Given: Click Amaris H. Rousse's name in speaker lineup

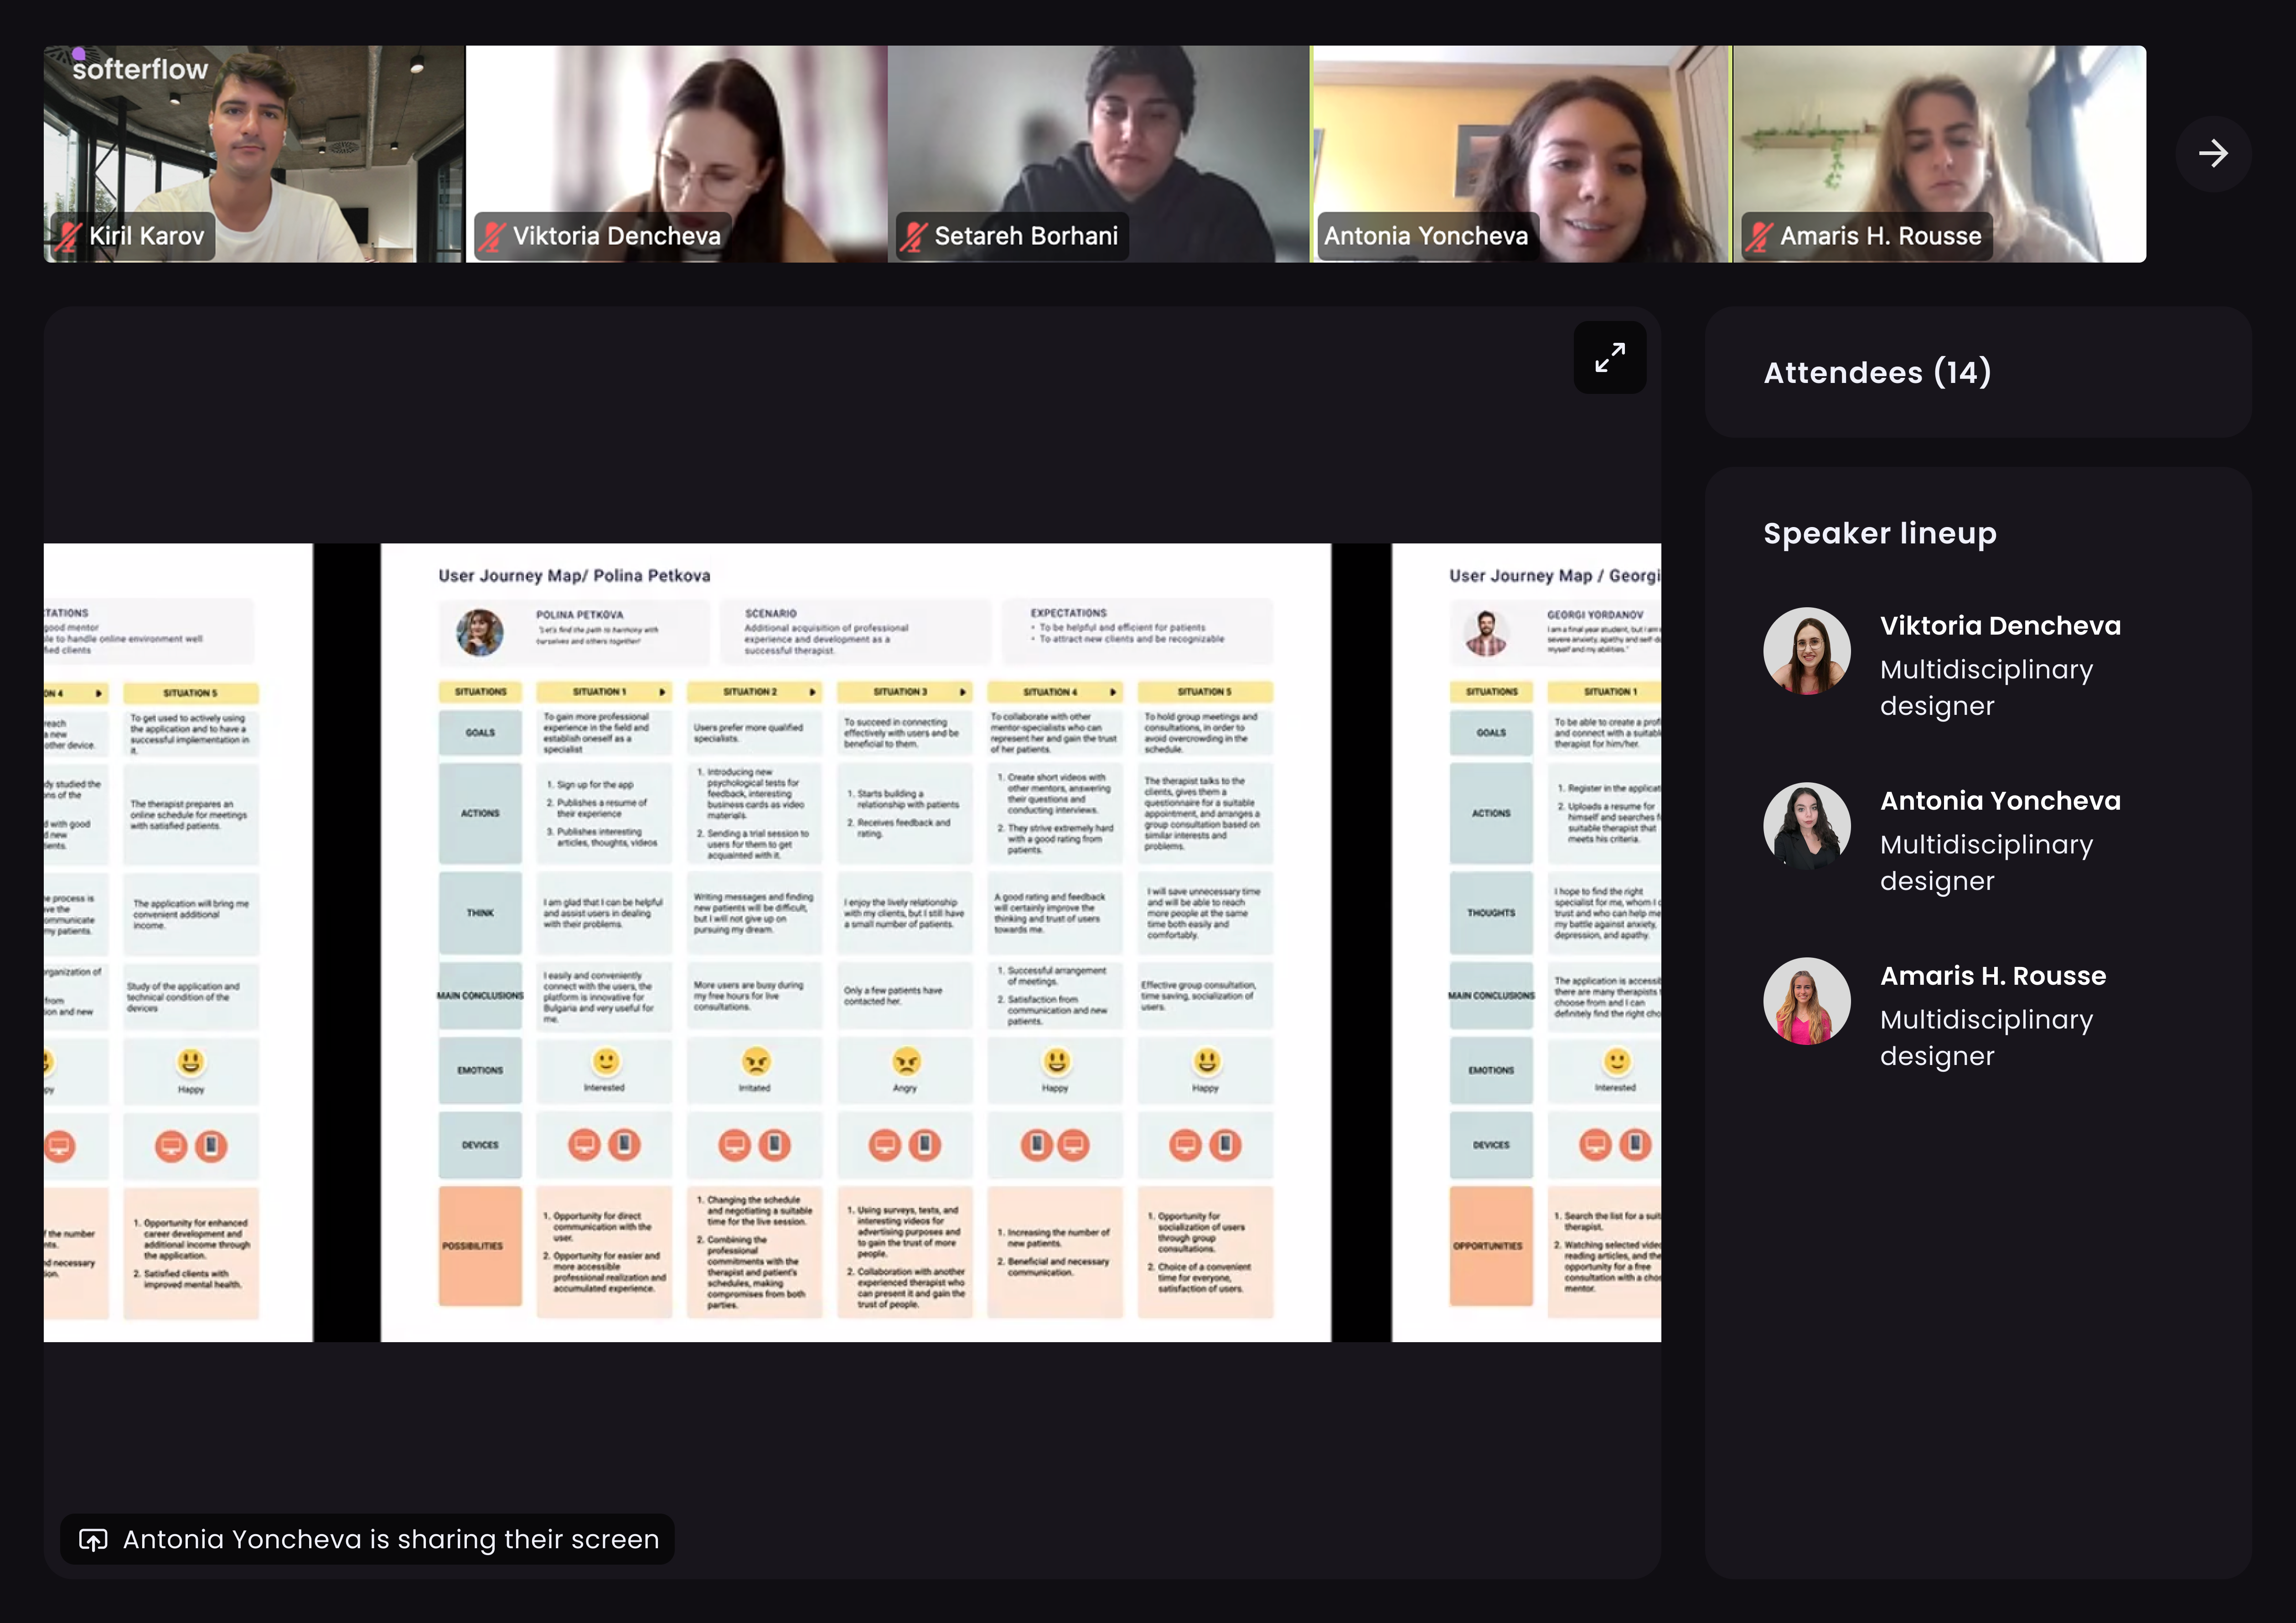Looking at the screenshot, I should click(x=1992, y=976).
